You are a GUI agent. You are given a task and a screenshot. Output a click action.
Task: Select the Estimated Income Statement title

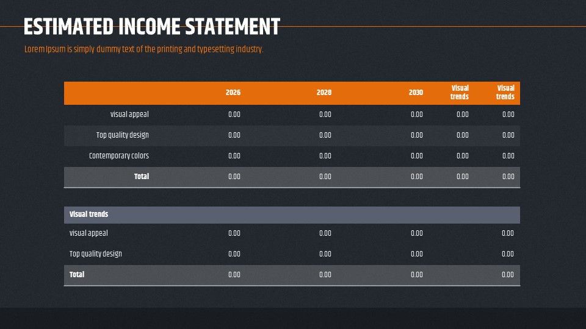point(152,27)
